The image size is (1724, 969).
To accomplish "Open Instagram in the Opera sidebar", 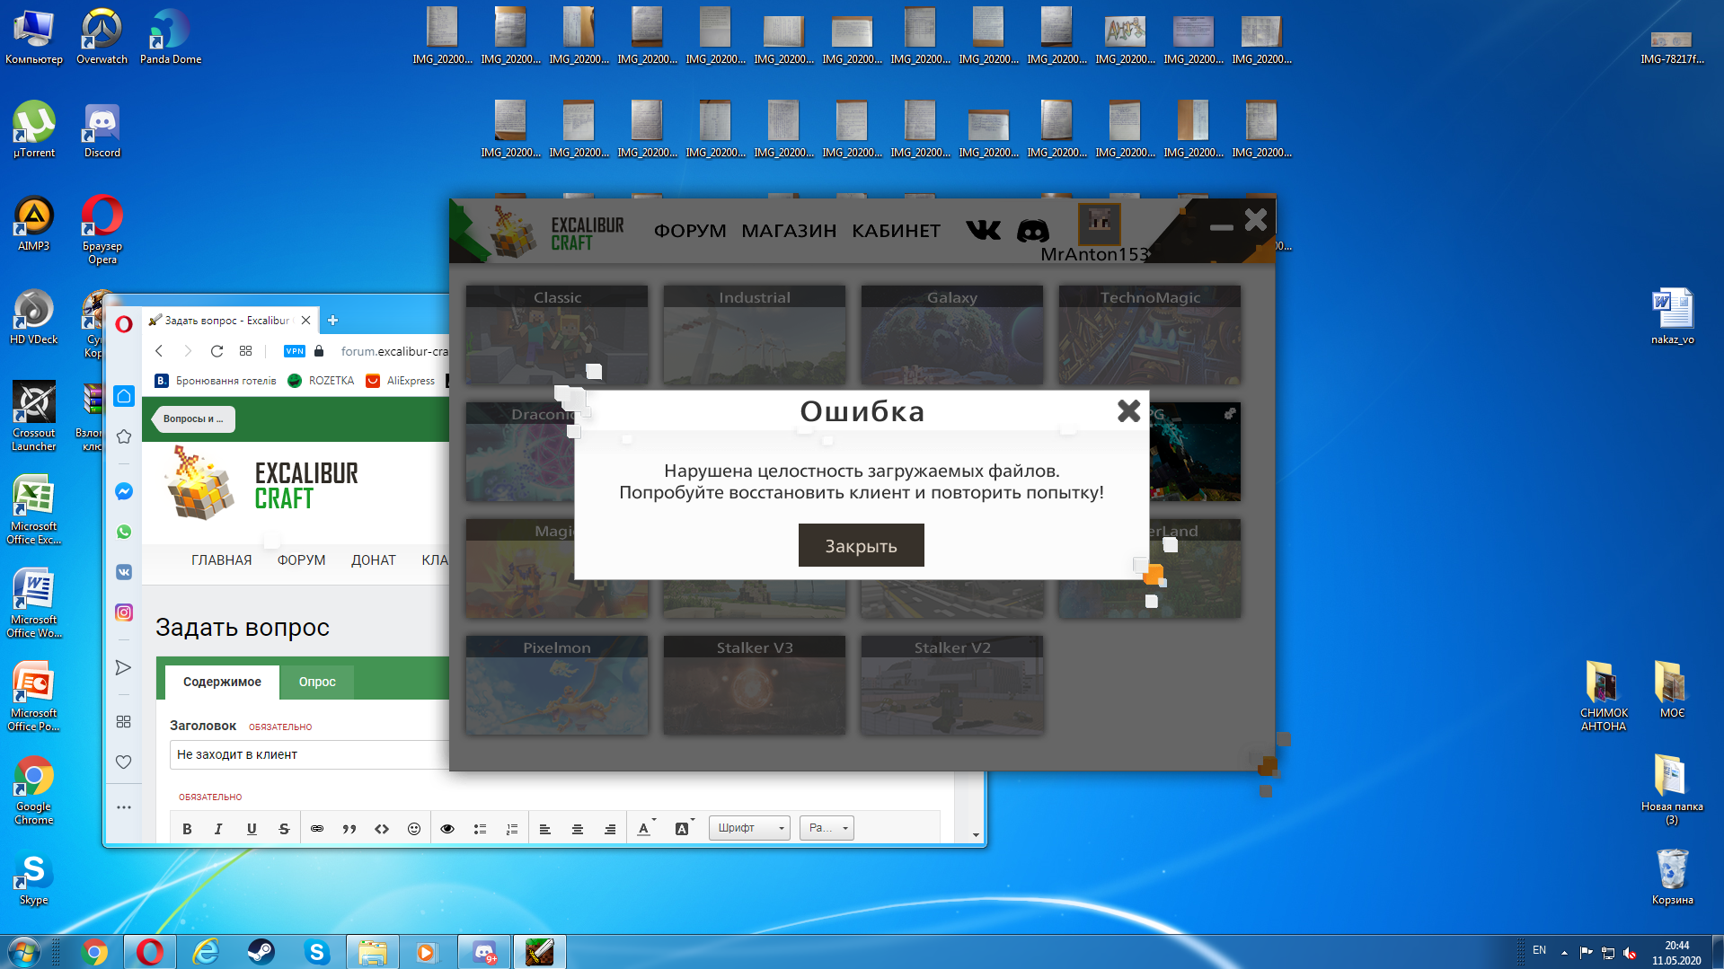I will [x=124, y=612].
